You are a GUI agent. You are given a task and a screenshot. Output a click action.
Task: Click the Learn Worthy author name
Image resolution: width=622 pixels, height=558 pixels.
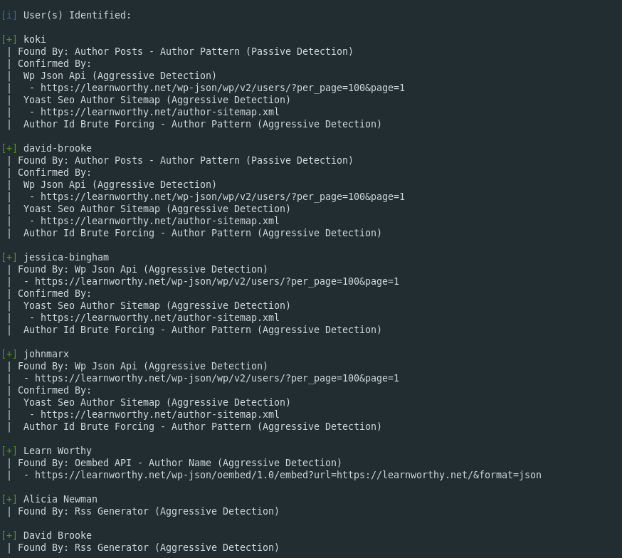point(58,451)
